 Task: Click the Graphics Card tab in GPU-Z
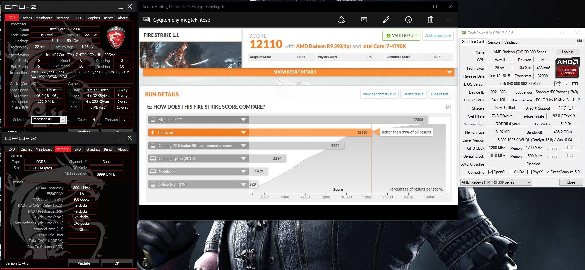point(473,42)
